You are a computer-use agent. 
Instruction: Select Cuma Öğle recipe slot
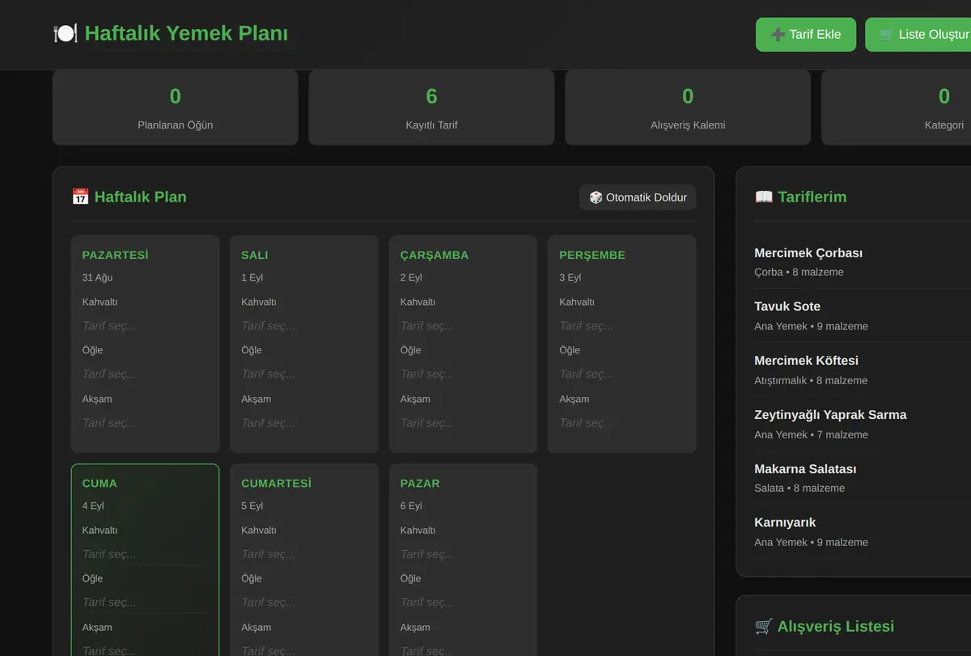tap(145, 602)
